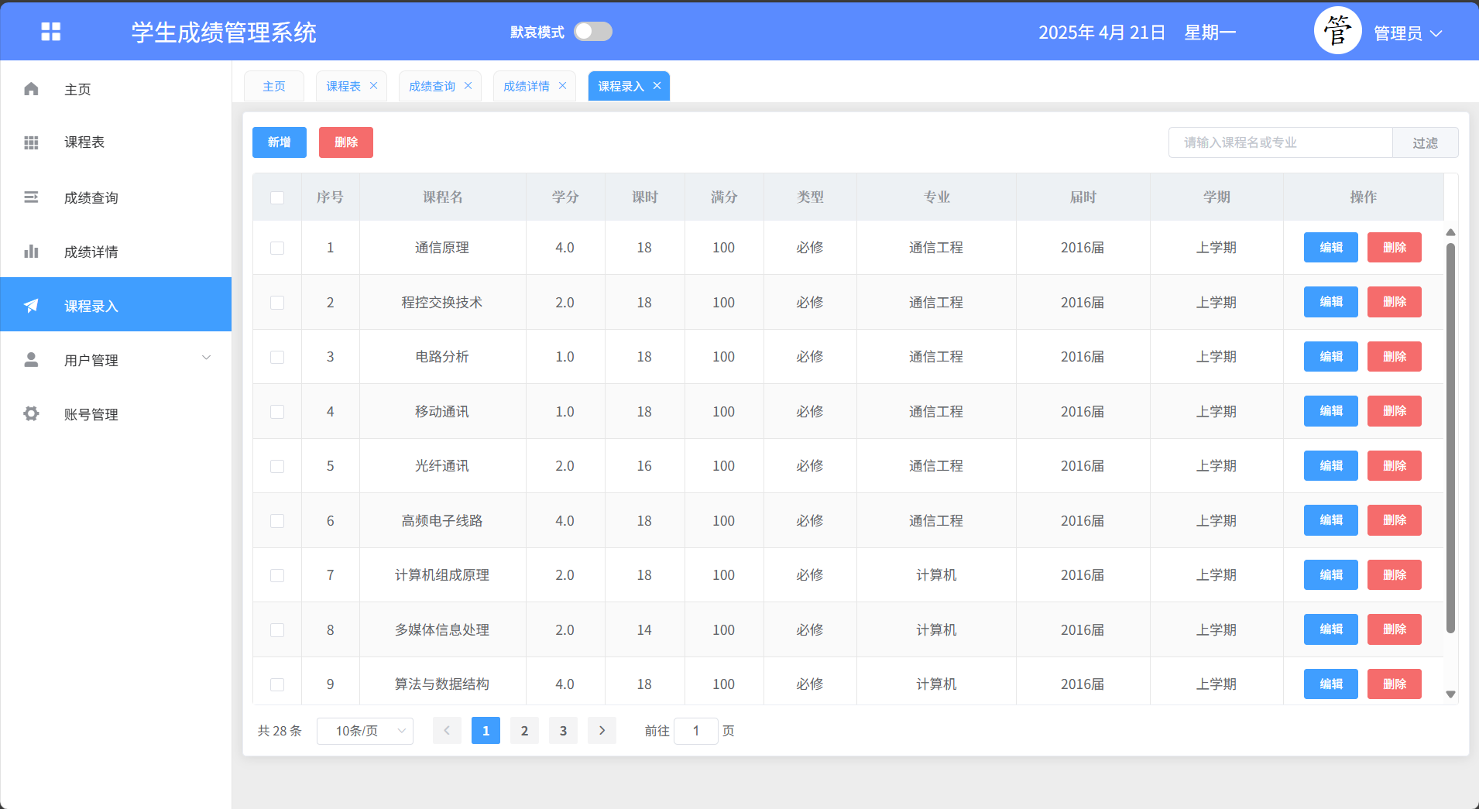The image size is (1479, 809).
Task: Click the table's vertical scrollbar
Action: 1450,437
